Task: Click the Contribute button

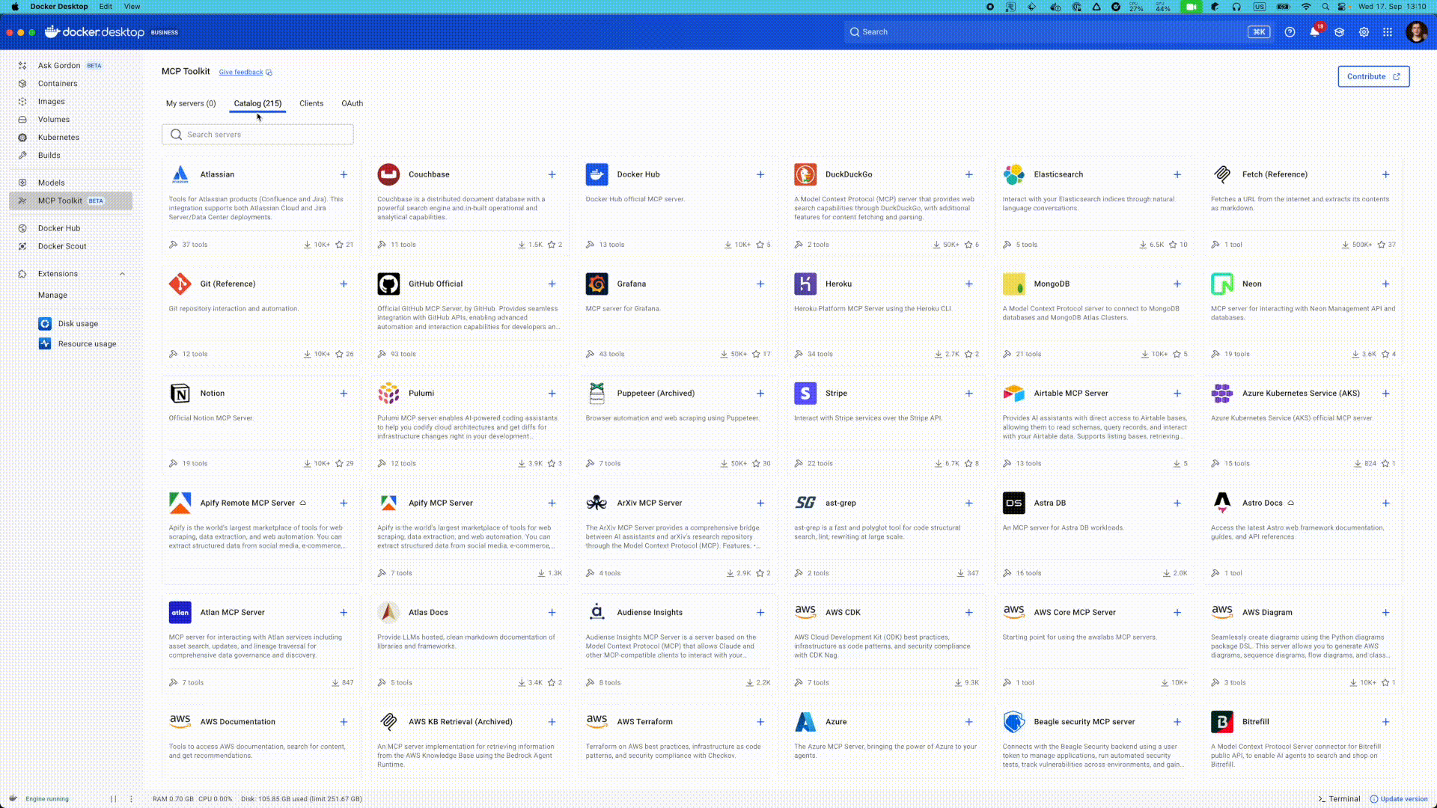Action: point(1373,76)
